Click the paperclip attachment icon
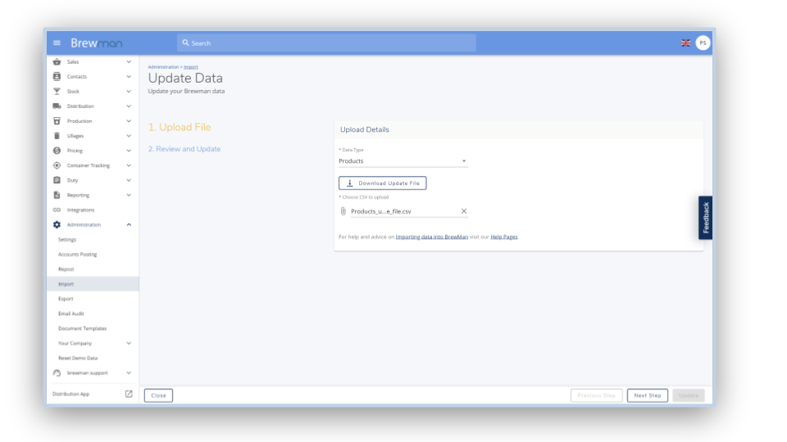Viewport: 787px width, 442px height. [x=343, y=211]
